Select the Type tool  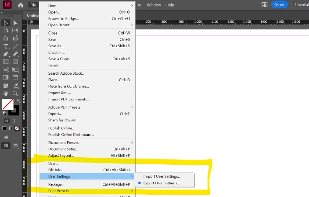coord(6,46)
